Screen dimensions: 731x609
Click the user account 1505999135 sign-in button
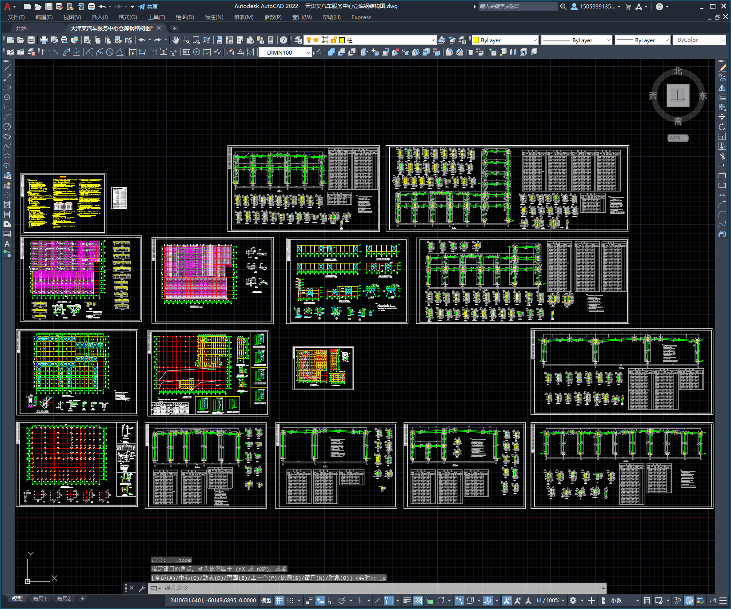point(595,7)
